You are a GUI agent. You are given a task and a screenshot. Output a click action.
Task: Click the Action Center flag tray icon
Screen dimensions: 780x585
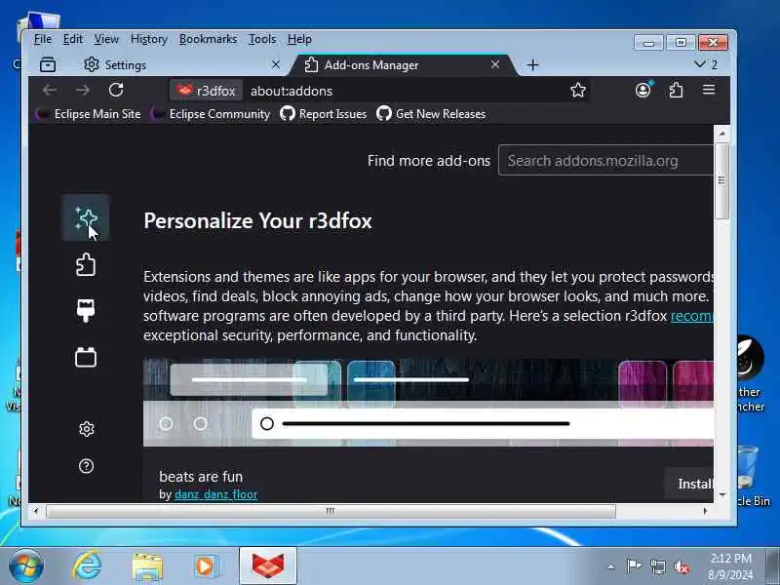[634, 565]
